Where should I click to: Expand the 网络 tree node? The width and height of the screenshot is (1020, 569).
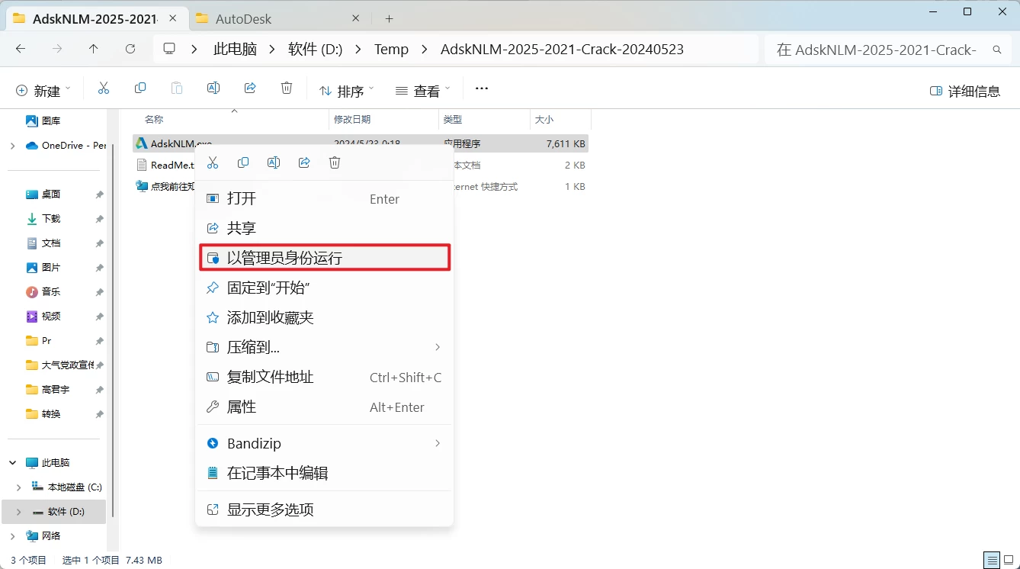point(12,535)
